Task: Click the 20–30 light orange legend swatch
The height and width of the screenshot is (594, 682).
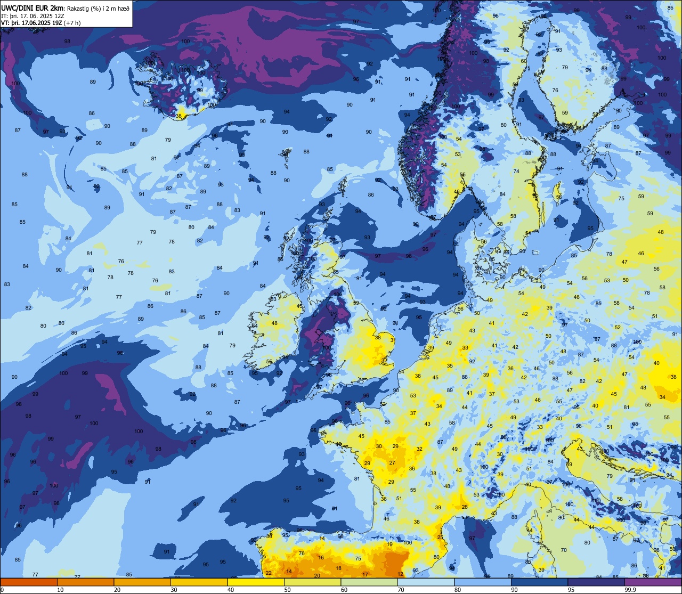Action: [142, 582]
